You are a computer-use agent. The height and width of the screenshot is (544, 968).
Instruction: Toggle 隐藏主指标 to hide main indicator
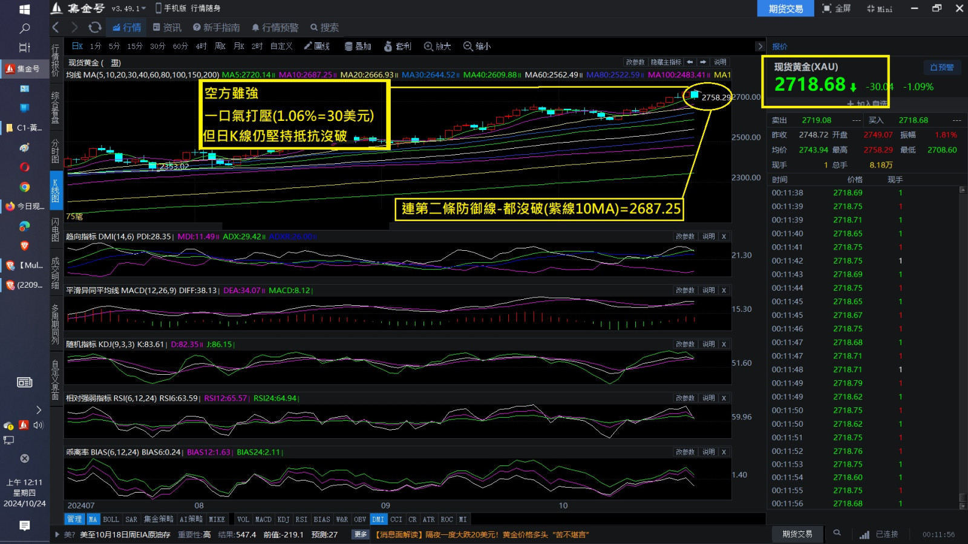tap(665, 62)
